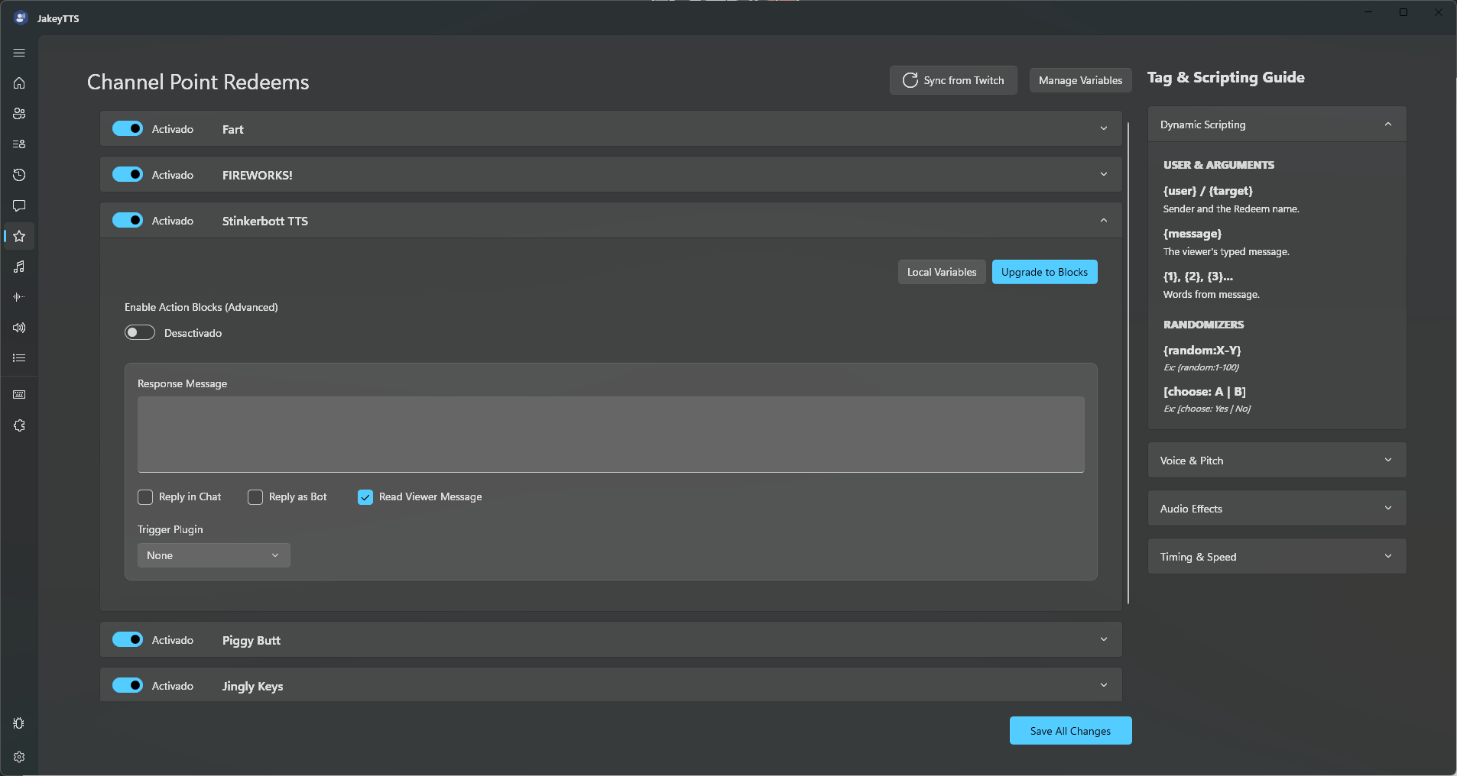The width and height of the screenshot is (1457, 776).
Task: Click the JakeyTTS app logo icon
Action: 21,18
